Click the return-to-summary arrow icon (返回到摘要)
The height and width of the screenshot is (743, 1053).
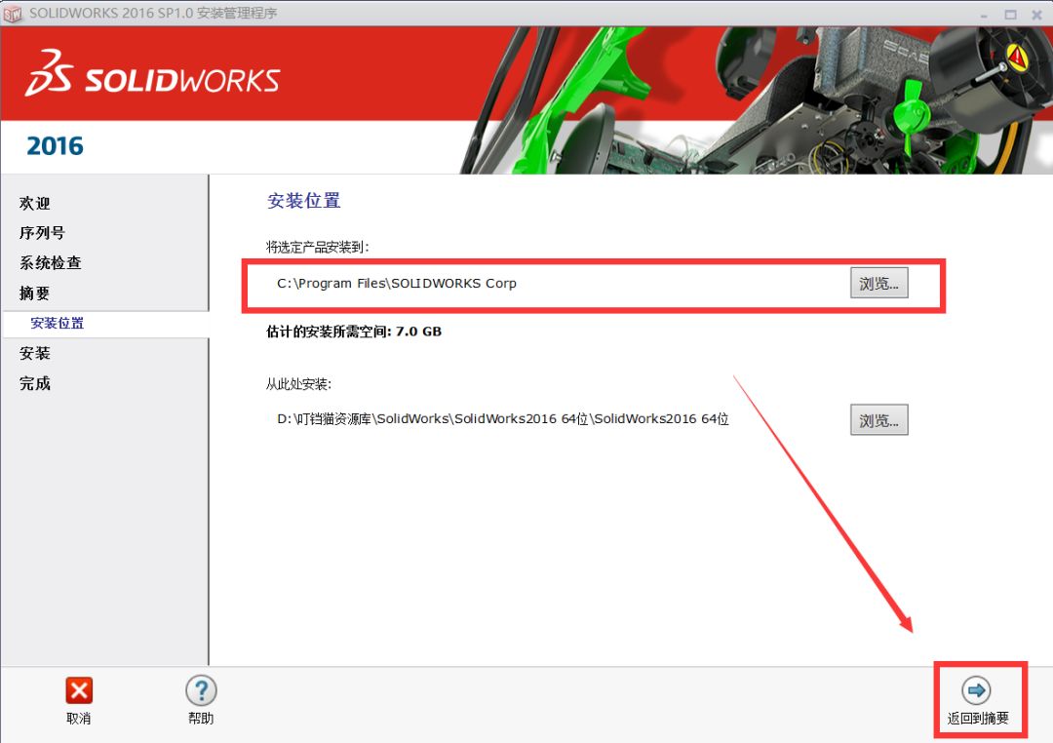pos(976,690)
